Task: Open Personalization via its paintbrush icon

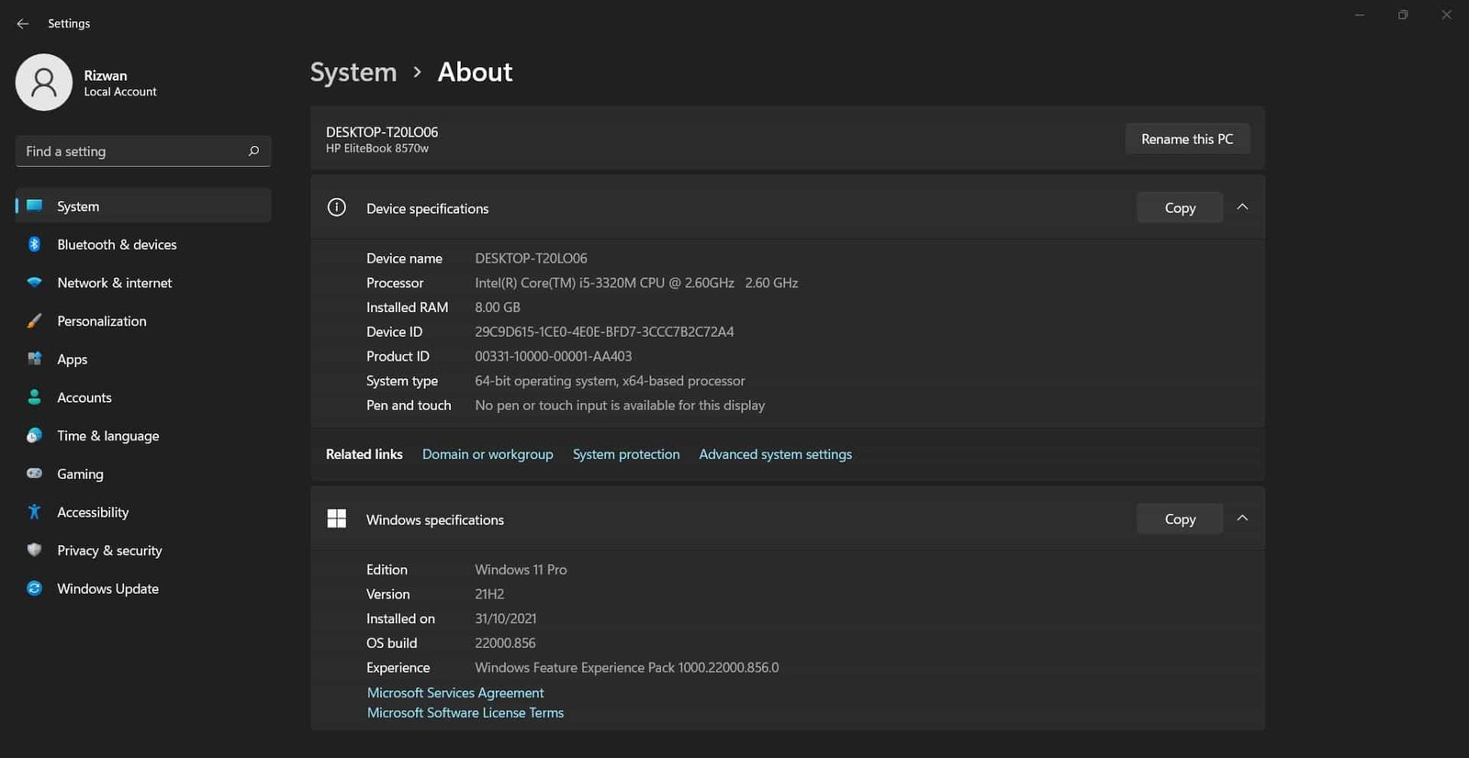Action: [x=34, y=321]
